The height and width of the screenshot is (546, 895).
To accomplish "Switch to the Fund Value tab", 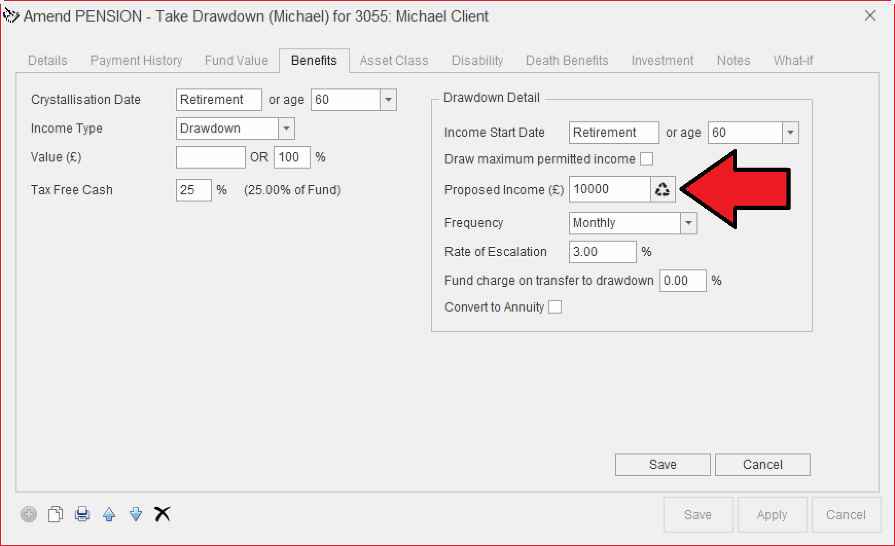I will coord(236,61).
